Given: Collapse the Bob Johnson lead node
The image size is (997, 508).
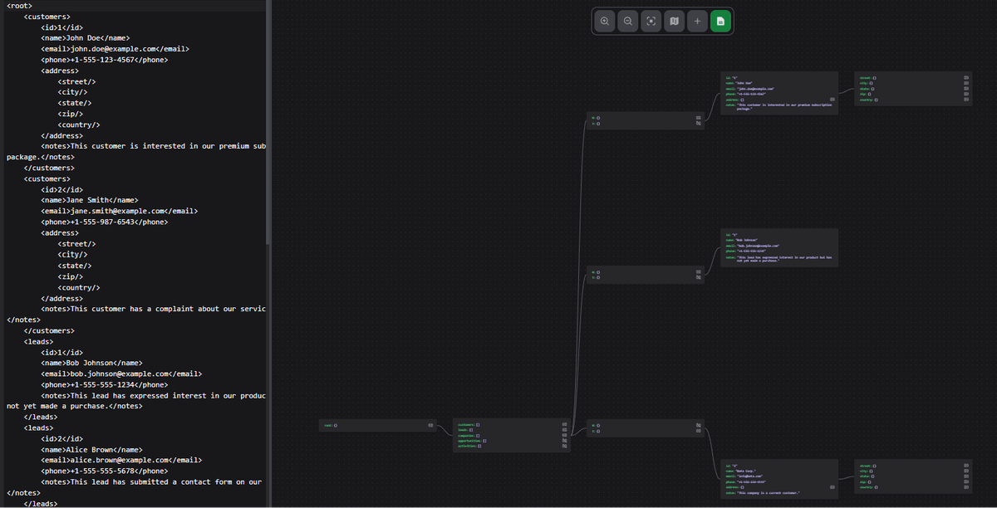Looking at the screenshot, I should (x=778, y=249).
